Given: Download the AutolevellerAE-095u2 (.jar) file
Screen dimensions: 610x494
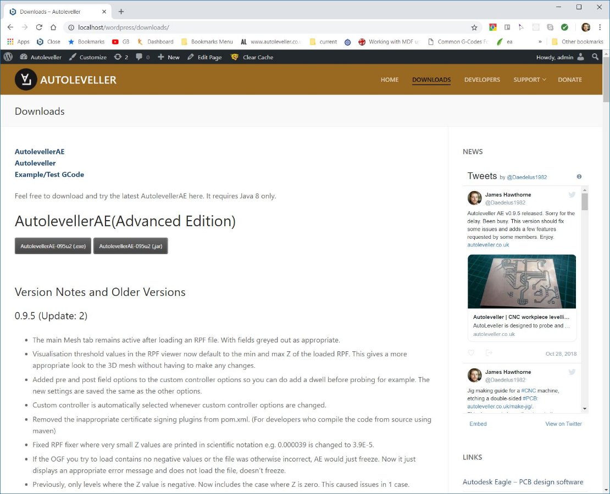Looking at the screenshot, I should [x=130, y=246].
